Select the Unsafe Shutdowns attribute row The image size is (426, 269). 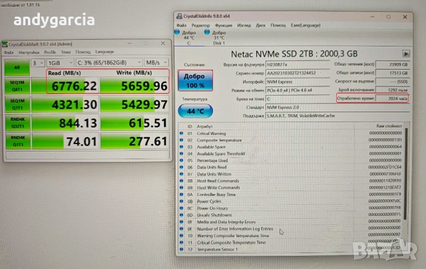pos(291,215)
